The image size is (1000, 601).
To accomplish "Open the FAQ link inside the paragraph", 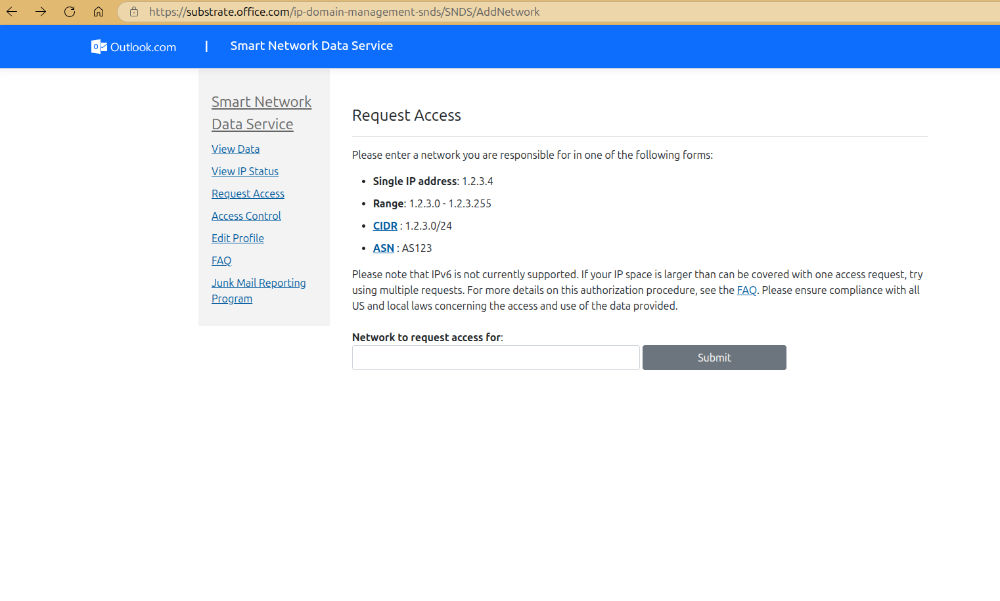I will pos(747,290).
